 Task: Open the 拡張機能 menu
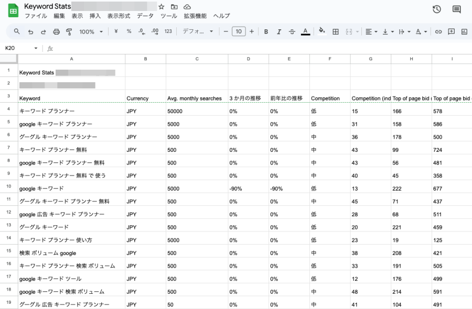pyautogui.click(x=196, y=16)
